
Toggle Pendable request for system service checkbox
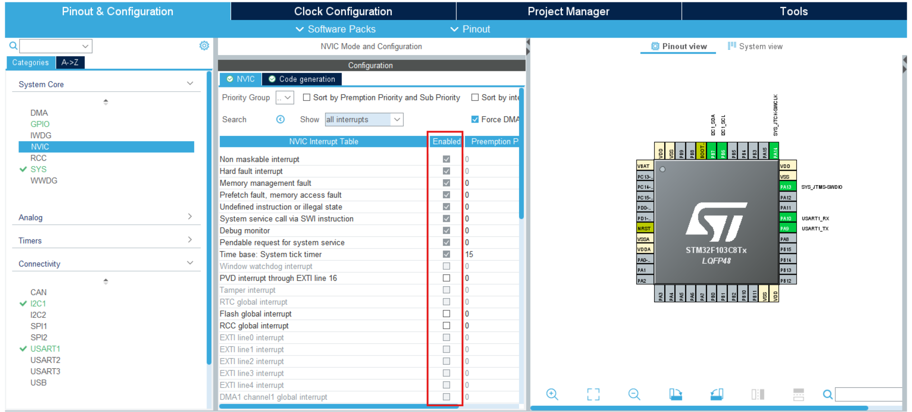tap(446, 242)
